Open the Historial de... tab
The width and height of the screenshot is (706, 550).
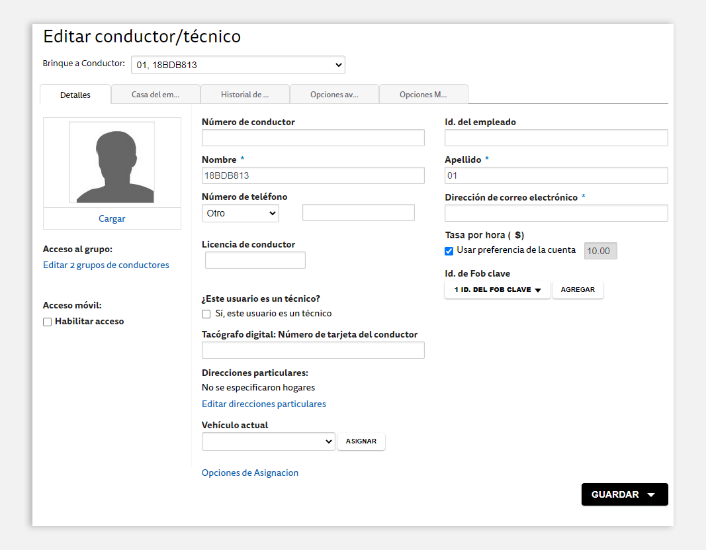click(245, 95)
